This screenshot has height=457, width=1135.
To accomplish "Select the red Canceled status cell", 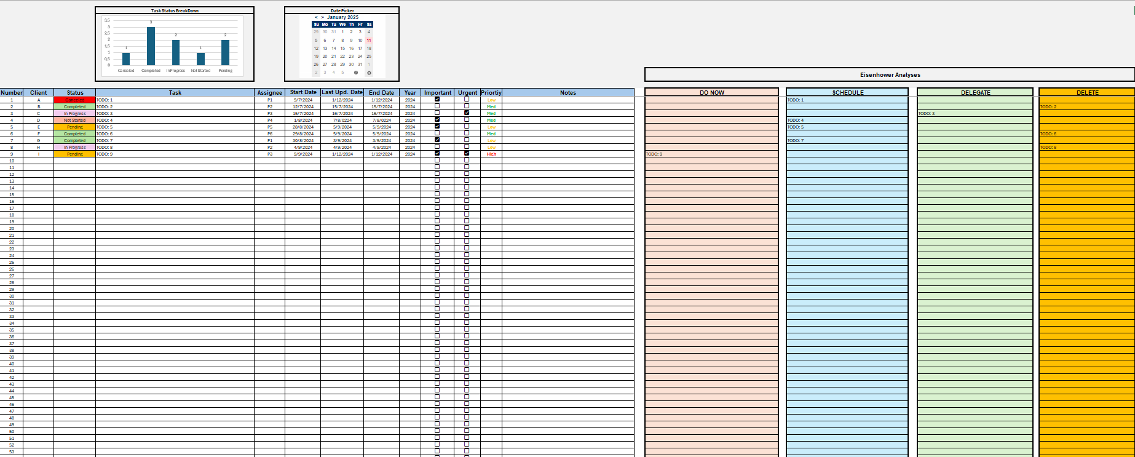I will click(75, 100).
